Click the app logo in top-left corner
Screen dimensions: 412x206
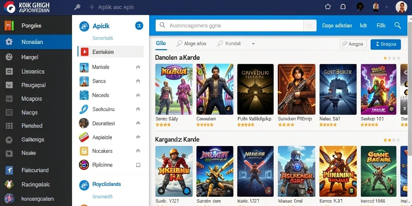10,7
